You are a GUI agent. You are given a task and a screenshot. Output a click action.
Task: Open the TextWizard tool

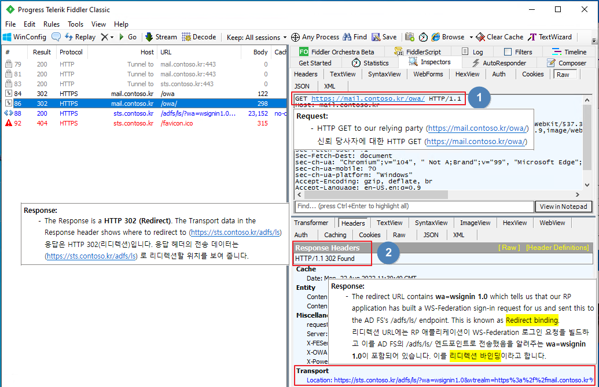[550, 37]
